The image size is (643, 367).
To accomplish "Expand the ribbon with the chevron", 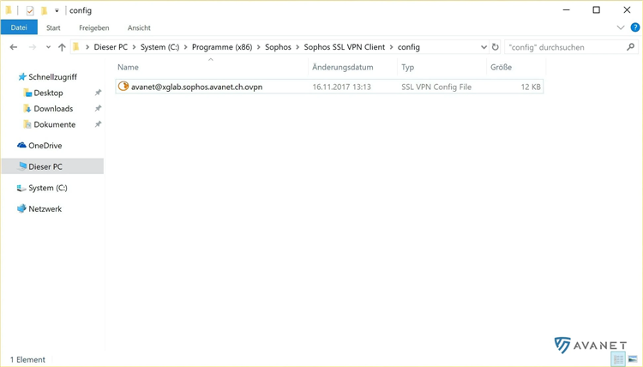I will (621, 28).
